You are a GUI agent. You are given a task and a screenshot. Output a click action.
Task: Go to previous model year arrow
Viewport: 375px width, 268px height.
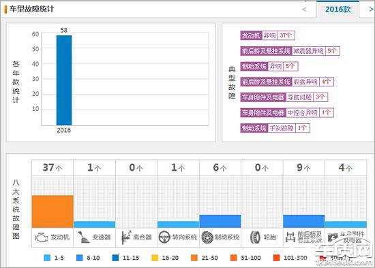pos(304,10)
